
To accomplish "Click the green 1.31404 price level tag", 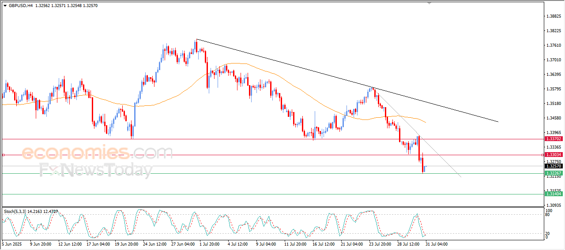I will click(553, 194).
